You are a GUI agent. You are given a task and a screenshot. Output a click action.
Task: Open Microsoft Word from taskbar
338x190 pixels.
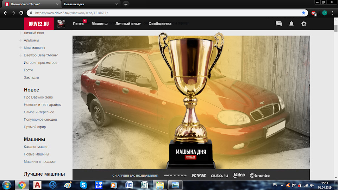coord(129,185)
